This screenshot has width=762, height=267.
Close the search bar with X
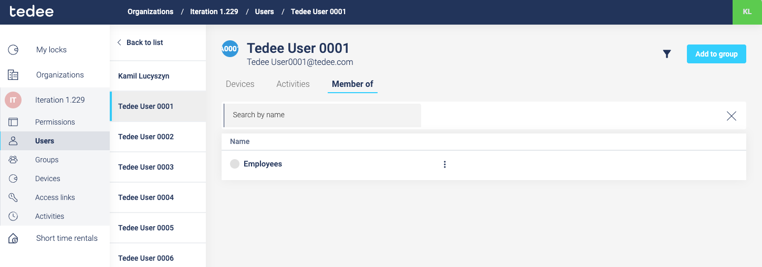pyautogui.click(x=731, y=116)
